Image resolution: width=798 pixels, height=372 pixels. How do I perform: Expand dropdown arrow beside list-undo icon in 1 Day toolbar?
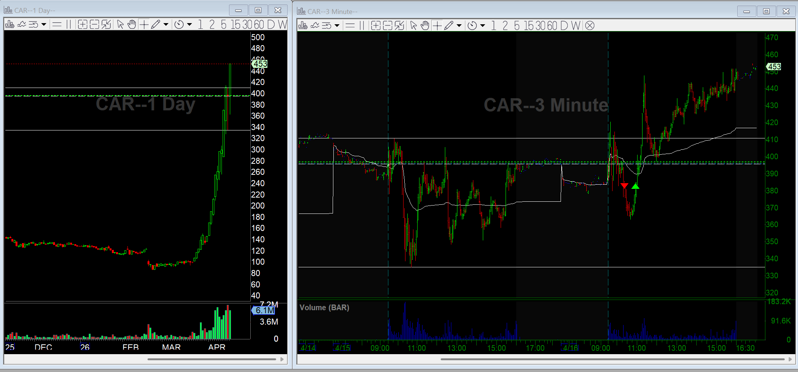44,25
